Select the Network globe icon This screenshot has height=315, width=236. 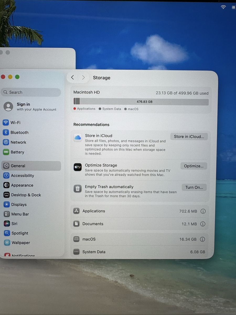(6, 142)
